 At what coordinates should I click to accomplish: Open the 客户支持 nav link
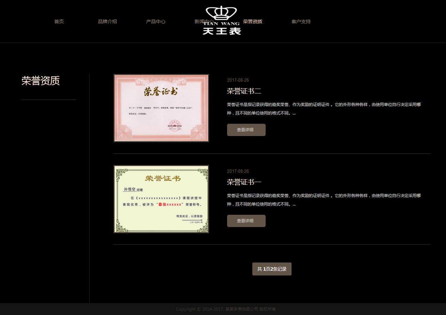(x=301, y=21)
